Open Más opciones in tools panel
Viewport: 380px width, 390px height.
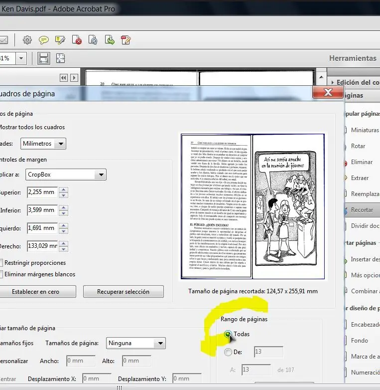point(363,275)
